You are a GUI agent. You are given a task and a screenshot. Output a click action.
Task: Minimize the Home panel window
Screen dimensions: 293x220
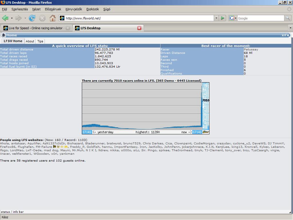tap(283, 35)
